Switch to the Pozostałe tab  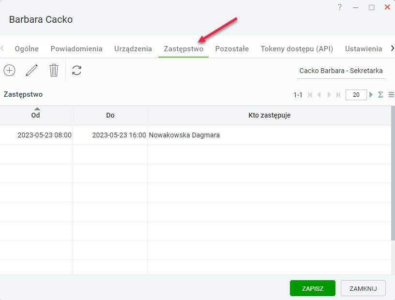click(232, 48)
